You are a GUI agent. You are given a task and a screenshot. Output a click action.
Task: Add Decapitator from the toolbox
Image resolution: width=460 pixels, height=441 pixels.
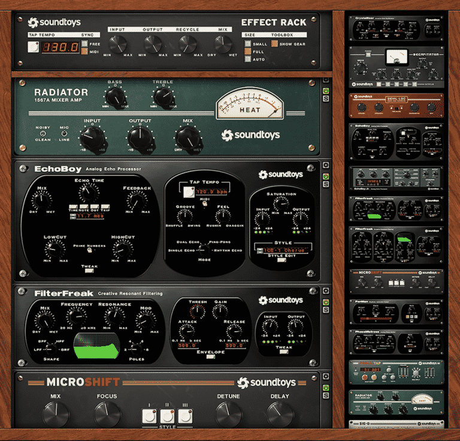point(396,67)
